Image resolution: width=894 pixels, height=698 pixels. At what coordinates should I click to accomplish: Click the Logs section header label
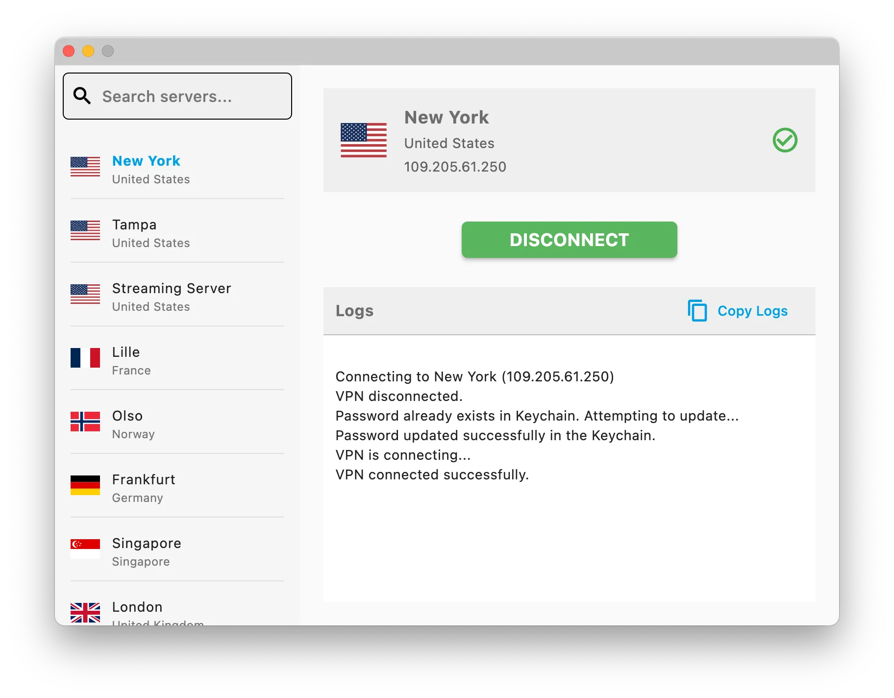[x=354, y=311]
